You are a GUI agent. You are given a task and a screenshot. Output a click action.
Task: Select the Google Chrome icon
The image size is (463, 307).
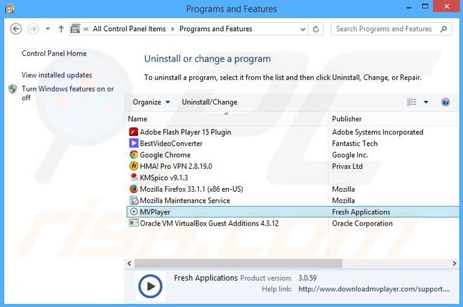[x=134, y=155]
